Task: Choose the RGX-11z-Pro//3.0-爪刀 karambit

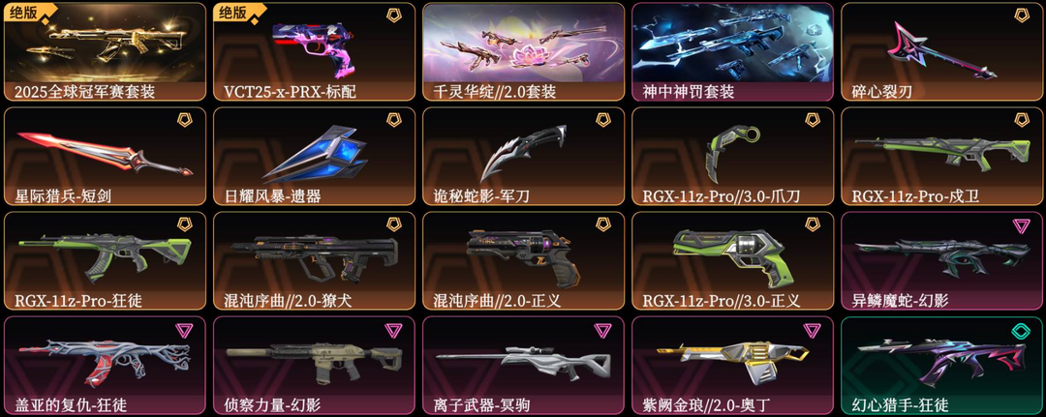Action: pos(732,157)
